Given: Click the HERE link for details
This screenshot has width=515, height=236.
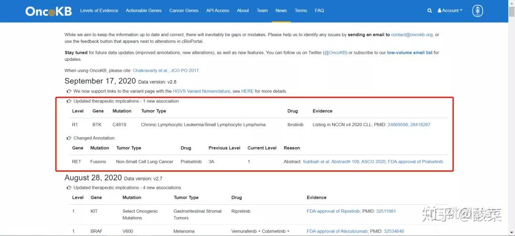Looking at the screenshot, I should 247,91.
